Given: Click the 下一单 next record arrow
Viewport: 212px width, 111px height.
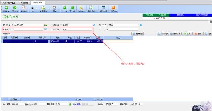Looking at the screenshot, I should [72, 8].
